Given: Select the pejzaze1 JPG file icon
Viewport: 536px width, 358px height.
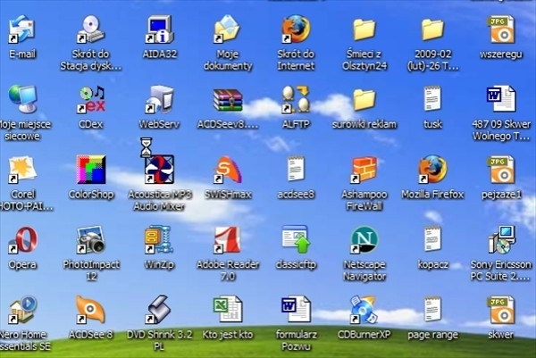Looking at the screenshot, I should [501, 170].
